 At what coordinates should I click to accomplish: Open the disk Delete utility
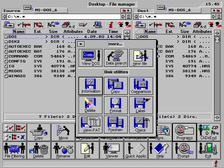tap(91, 105)
